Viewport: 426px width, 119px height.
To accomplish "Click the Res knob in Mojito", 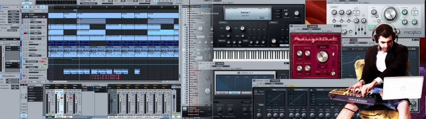I will click(x=374, y=12).
